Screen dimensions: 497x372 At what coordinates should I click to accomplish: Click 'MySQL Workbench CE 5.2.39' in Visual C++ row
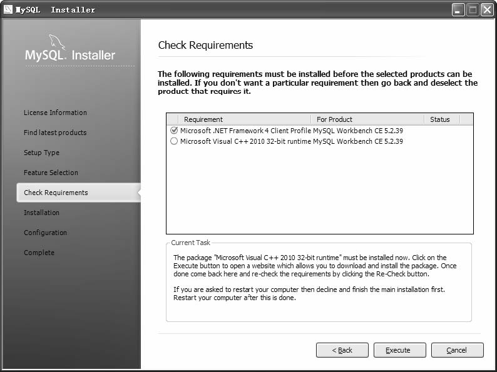point(358,141)
